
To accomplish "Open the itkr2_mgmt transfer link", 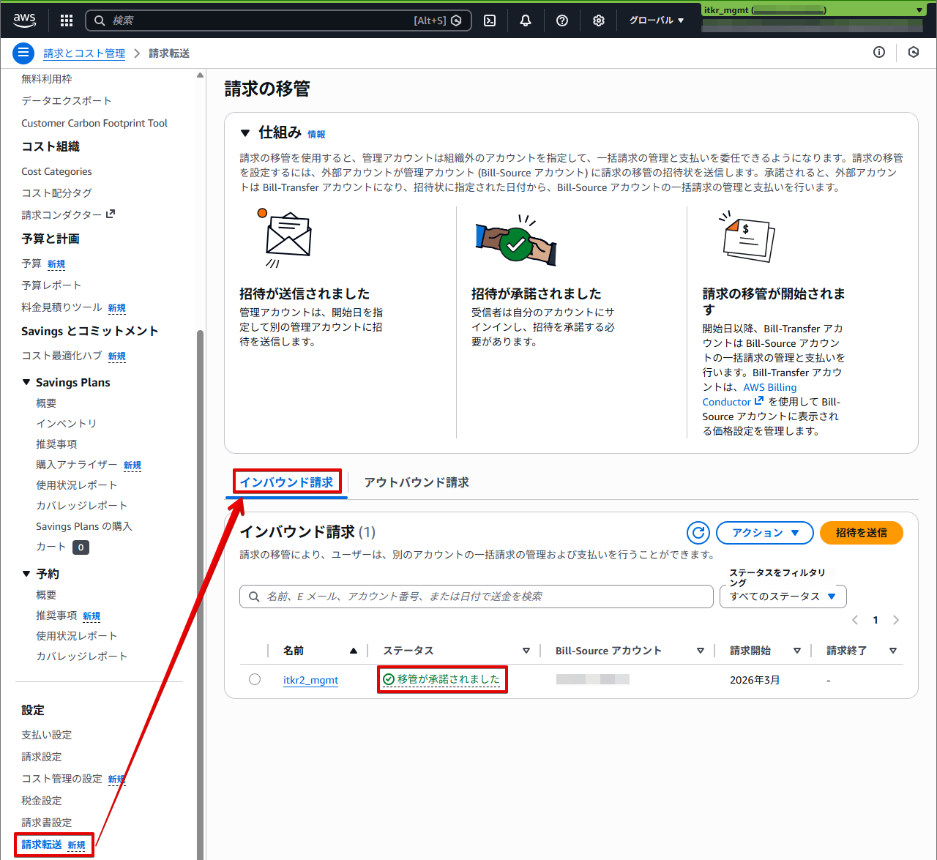I will (310, 680).
